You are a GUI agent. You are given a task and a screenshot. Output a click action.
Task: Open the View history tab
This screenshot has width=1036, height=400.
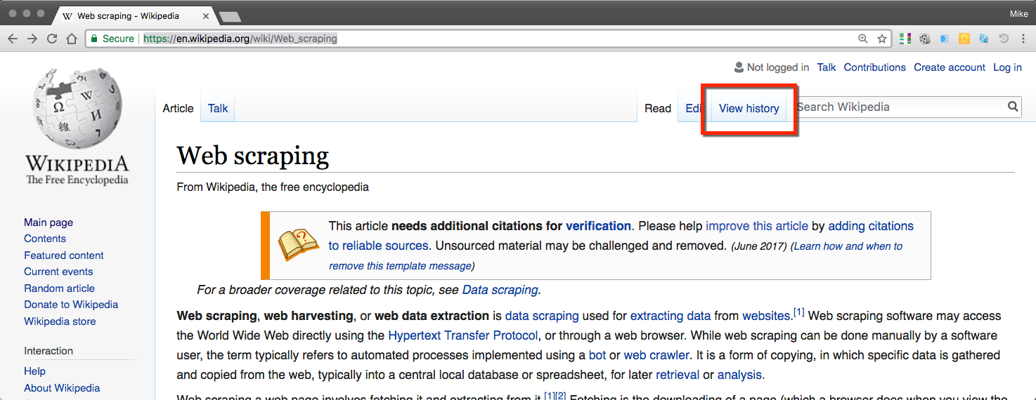click(749, 108)
